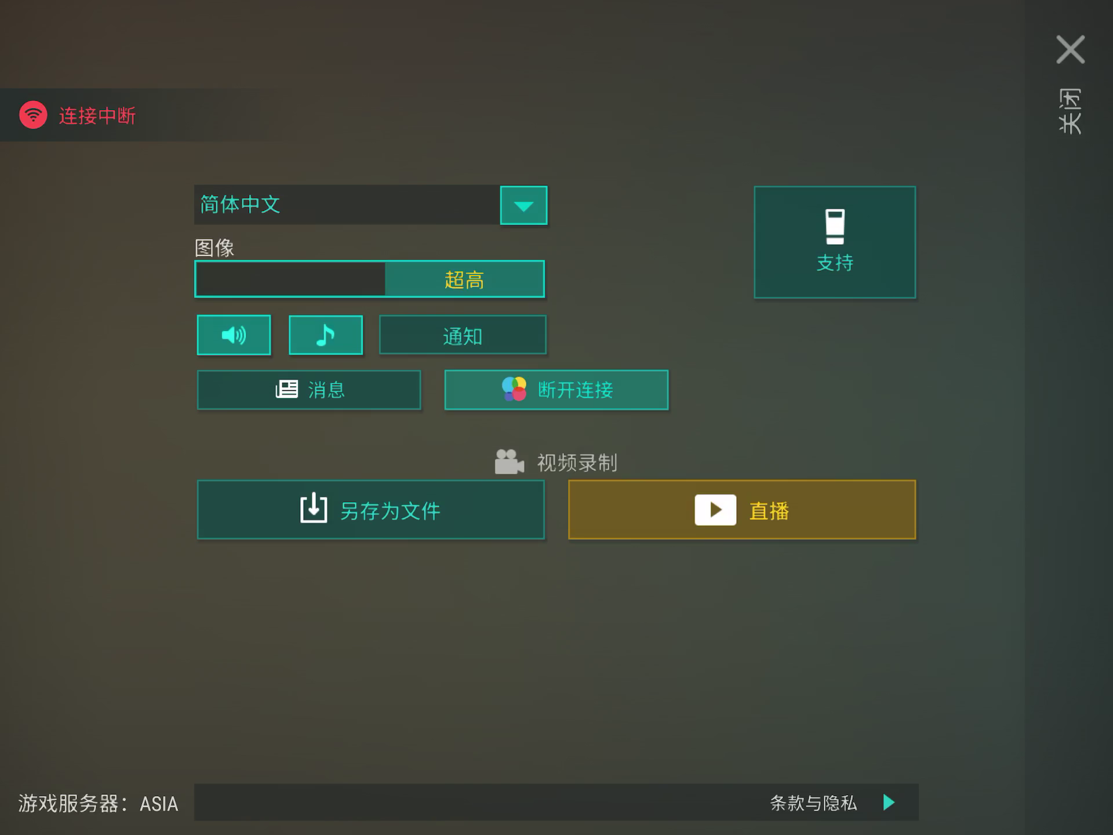Open the language dropdown arrow

pos(523,205)
